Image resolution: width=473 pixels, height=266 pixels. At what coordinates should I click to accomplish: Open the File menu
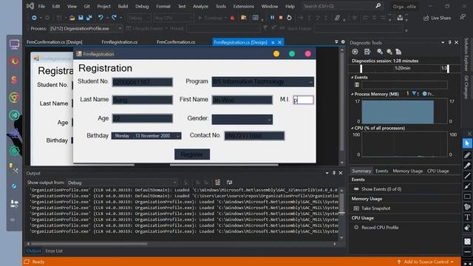[x=41, y=6]
